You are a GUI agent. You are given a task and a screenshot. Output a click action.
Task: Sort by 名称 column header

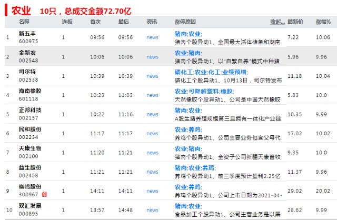pos(24,22)
